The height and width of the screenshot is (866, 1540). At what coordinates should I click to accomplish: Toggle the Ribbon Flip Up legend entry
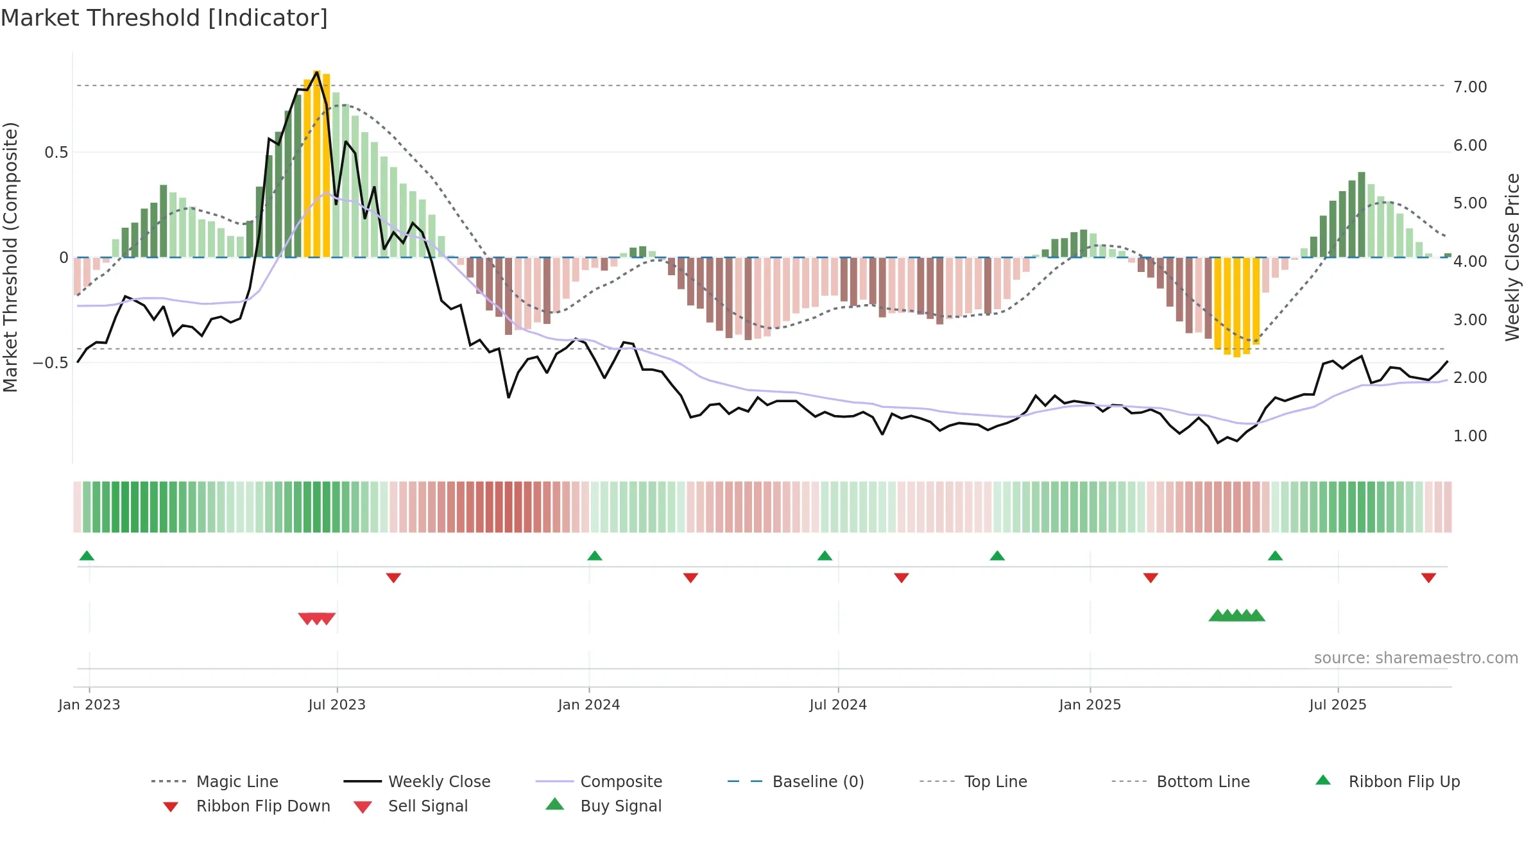1387,781
